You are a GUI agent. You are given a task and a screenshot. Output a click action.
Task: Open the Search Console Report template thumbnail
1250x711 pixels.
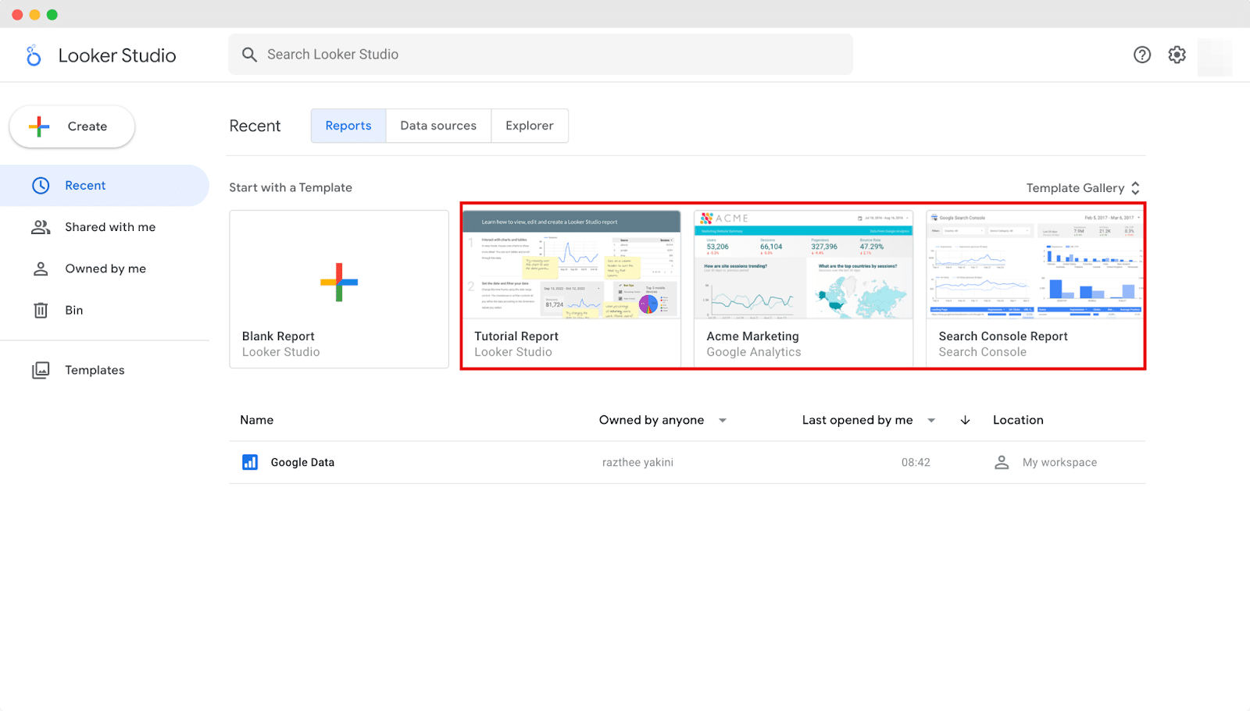pos(1035,264)
